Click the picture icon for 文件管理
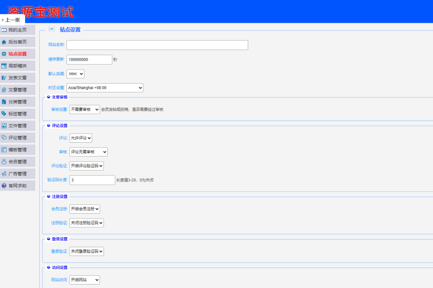 point(4,126)
